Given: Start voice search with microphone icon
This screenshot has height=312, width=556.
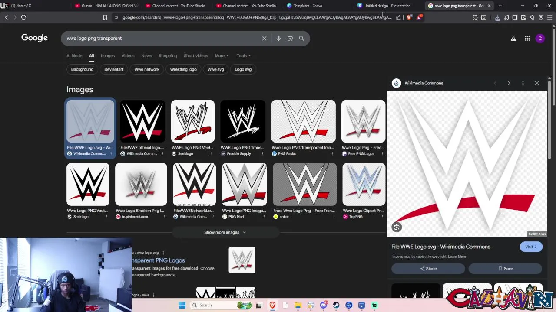Looking at the screenshot, I should [278, 38].
